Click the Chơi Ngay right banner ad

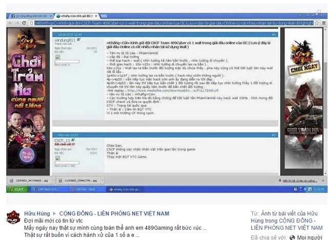click(x=303, y=98)
